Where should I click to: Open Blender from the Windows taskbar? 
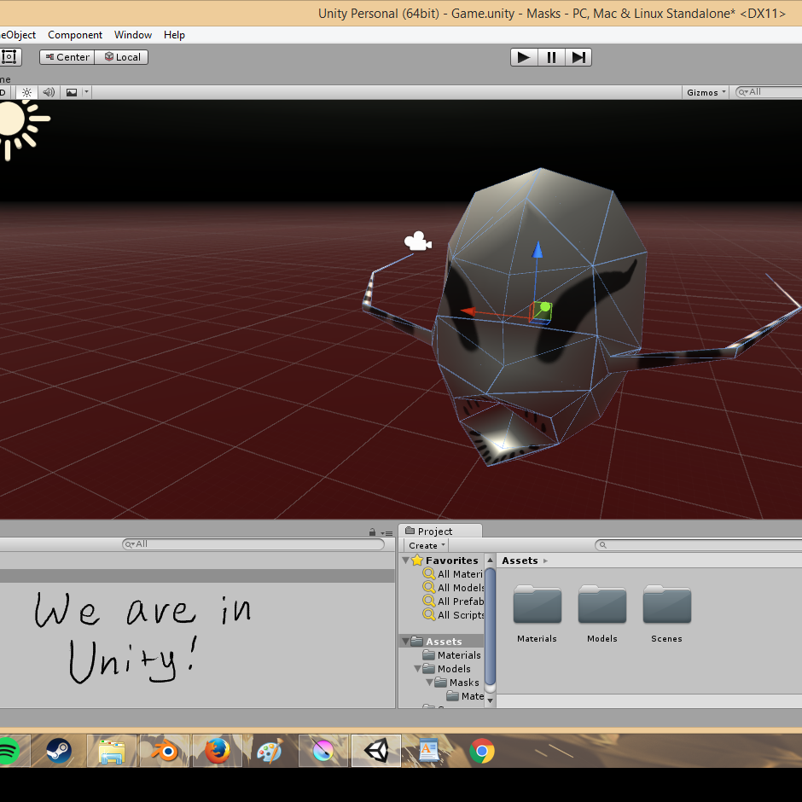pyautogui.click(x=165, y=752)
